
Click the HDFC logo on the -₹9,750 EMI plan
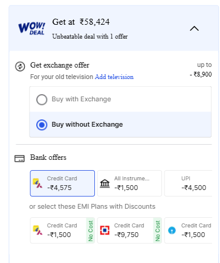pos(105,230)
